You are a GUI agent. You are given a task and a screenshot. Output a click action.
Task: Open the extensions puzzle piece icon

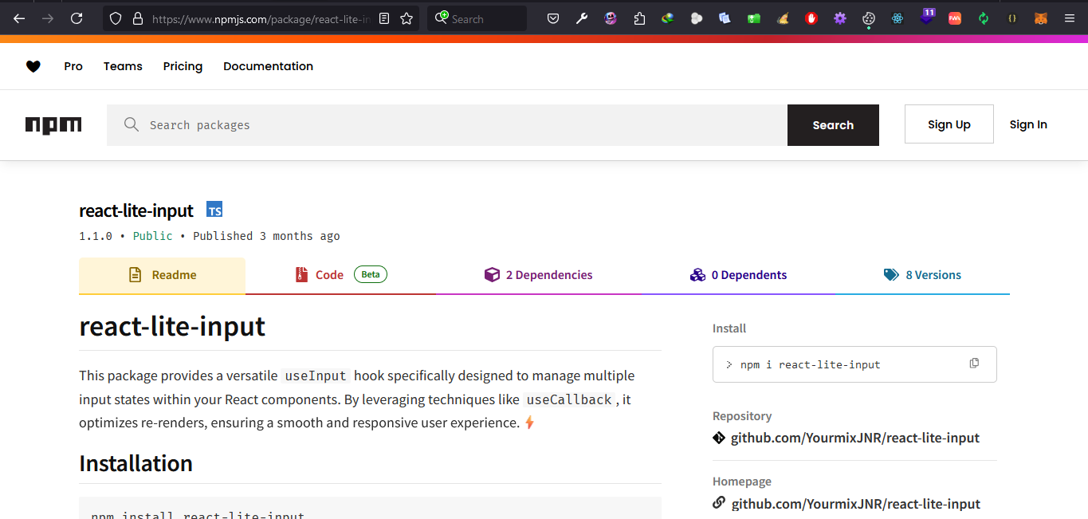tap(639, 18)
